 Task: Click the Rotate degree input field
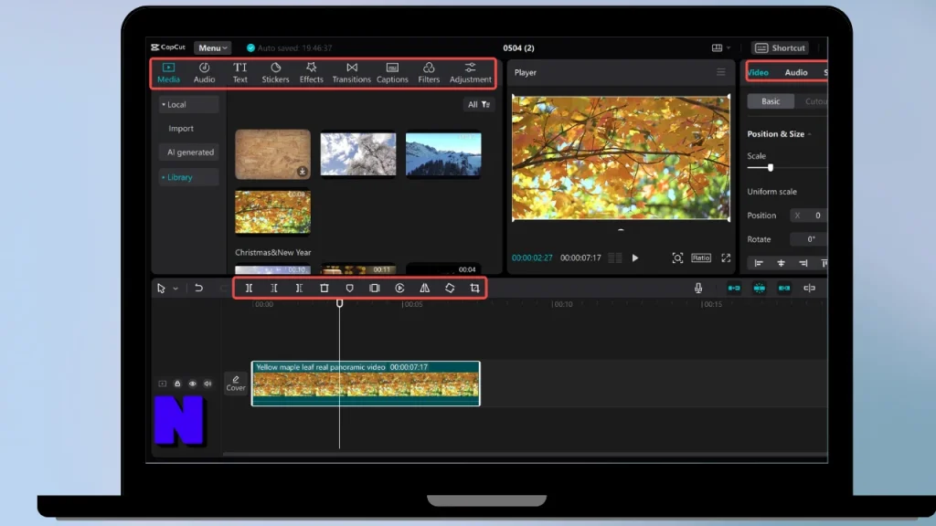tap(808, 239)
